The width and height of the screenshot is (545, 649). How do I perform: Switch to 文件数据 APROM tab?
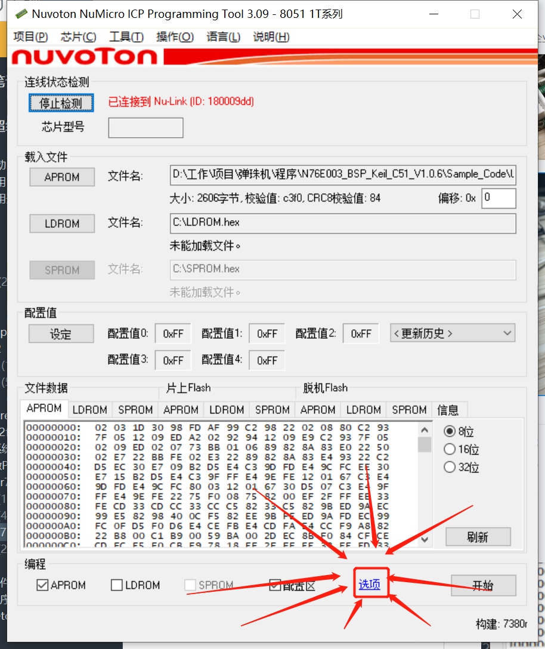tap(44, 409)
